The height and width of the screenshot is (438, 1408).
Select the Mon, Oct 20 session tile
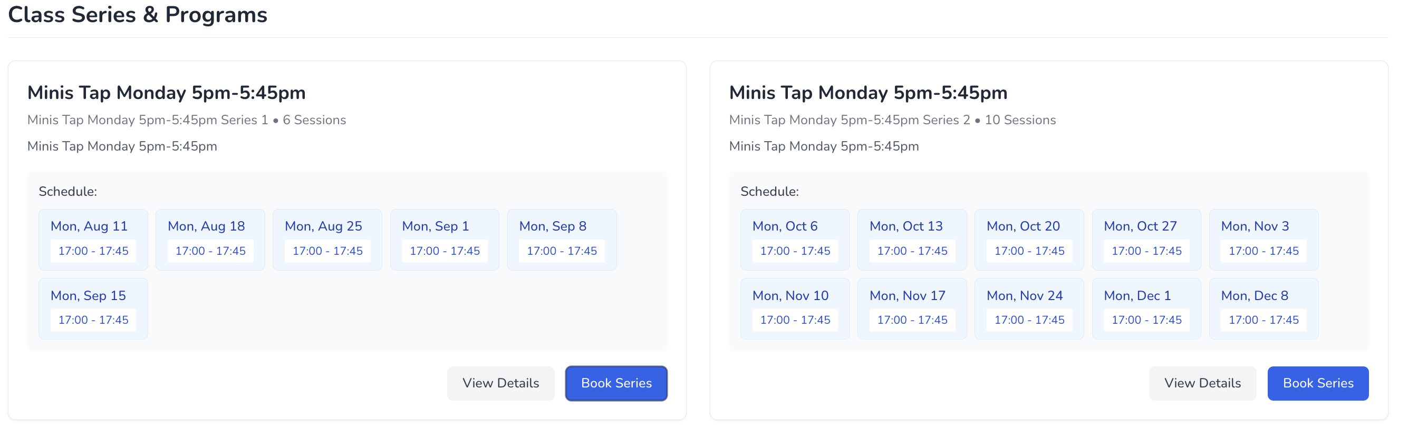coord(1029,240)
